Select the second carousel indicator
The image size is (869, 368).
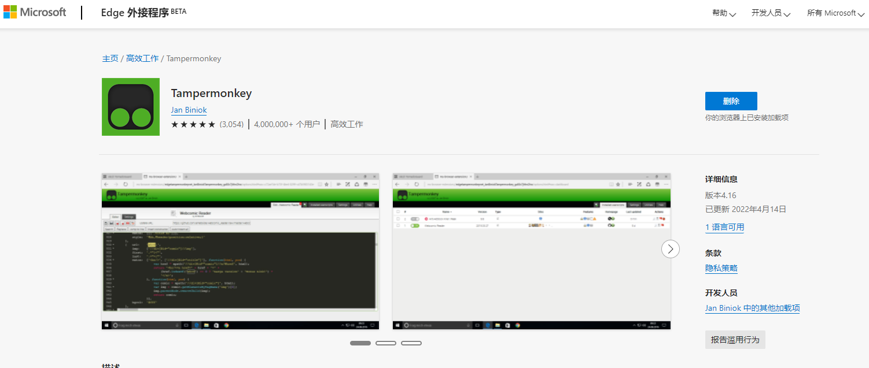click(x=386, y=343)
